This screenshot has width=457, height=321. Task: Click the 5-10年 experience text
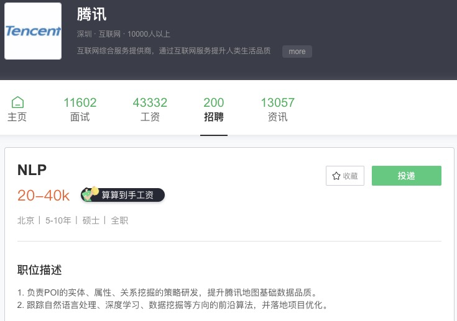58,220
